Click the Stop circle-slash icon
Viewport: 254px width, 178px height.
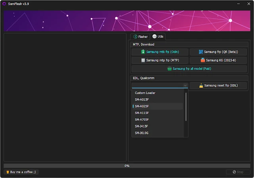pos(234,172)
